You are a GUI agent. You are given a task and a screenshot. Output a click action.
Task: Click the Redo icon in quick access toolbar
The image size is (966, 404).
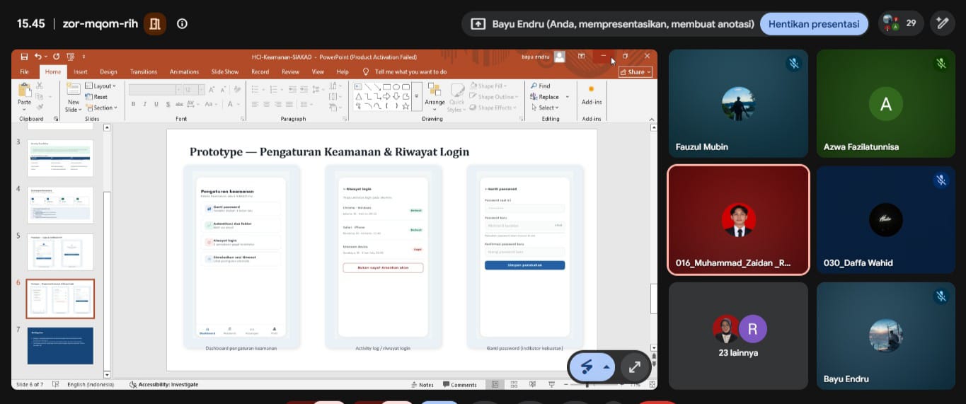click(57, 57)
